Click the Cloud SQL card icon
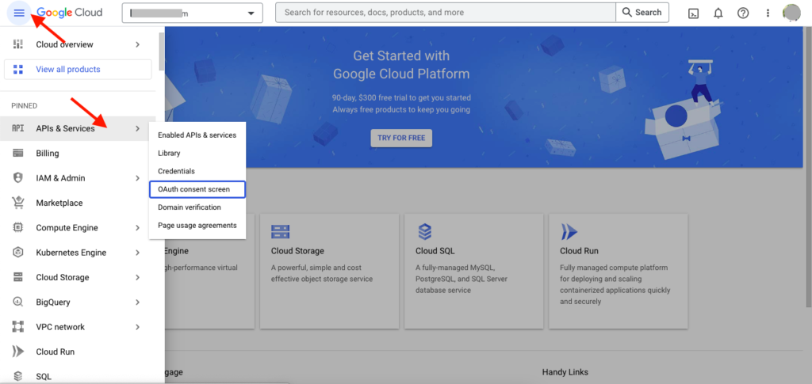The width and height of the screenshot is (812, 384). point(424,231)
